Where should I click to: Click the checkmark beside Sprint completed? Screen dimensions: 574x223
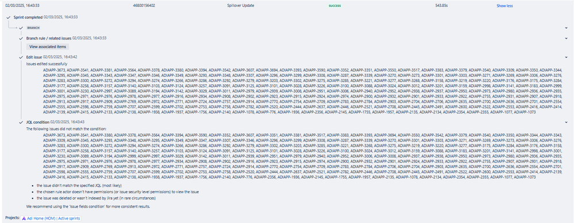pyautogui.click(x=8, y=17)
